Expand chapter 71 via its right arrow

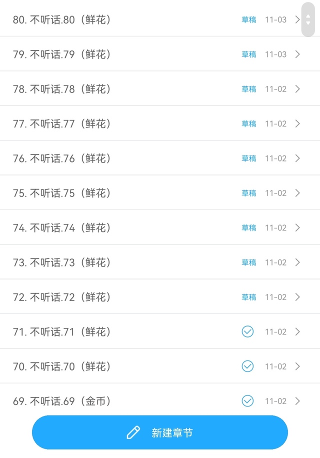pos(297,331)
